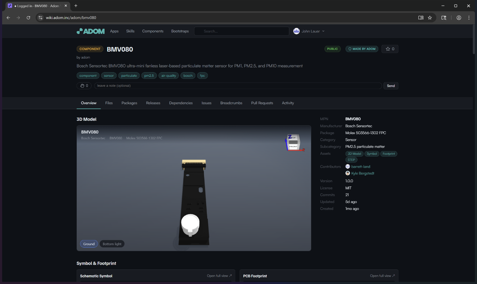Open the Components navigation menu
Image resolution: width=477 pixels, height=284 pixels.
[x=153, y=31]
